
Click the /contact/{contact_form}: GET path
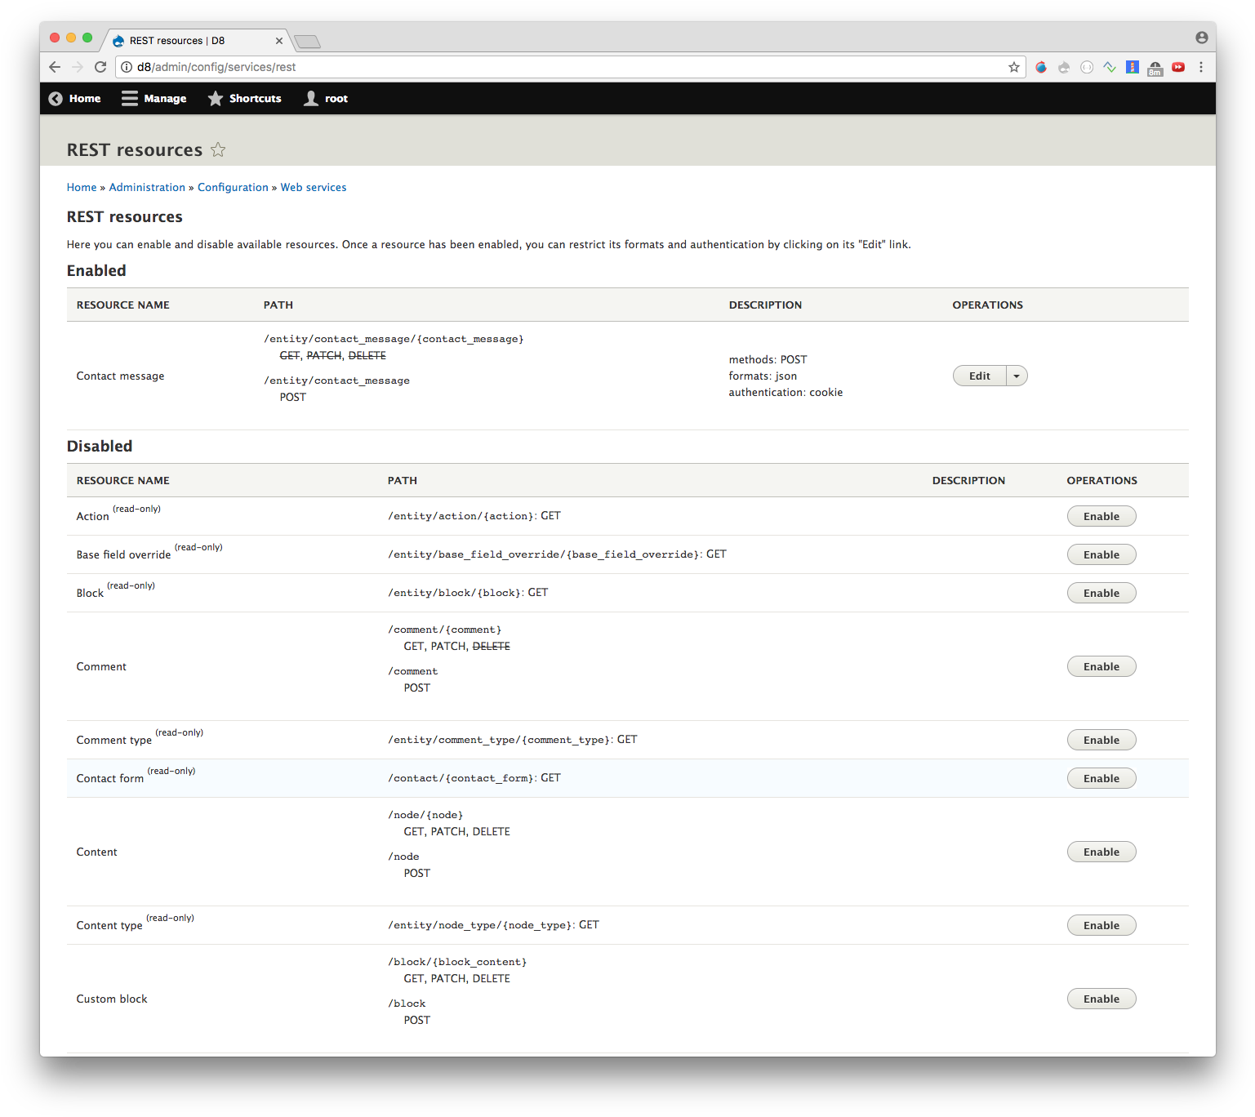click(x=474, y=778)
